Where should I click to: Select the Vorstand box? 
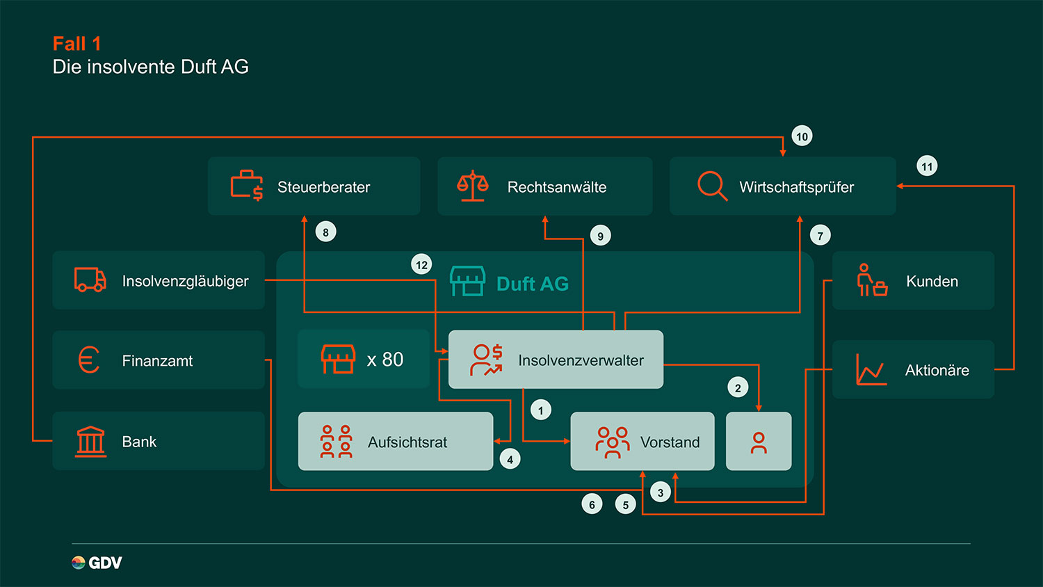[x=642, y=442]
